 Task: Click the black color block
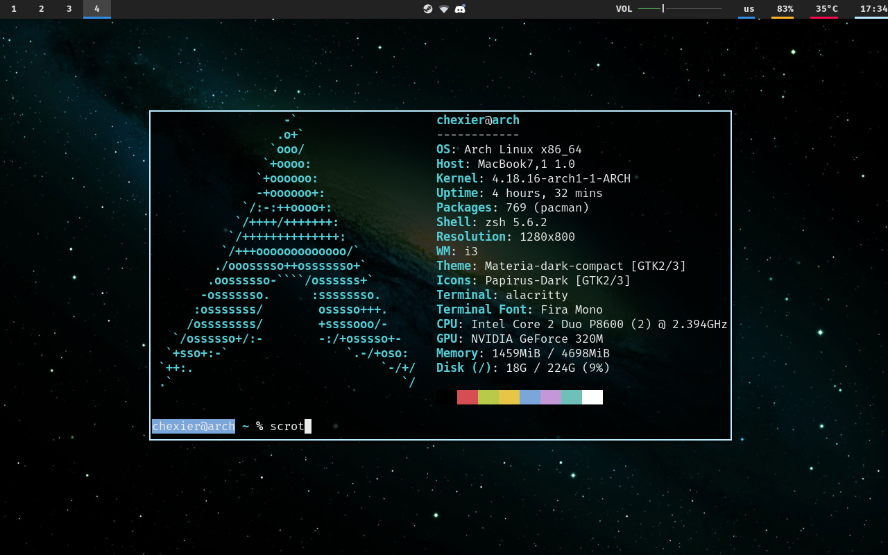point(447,397)
